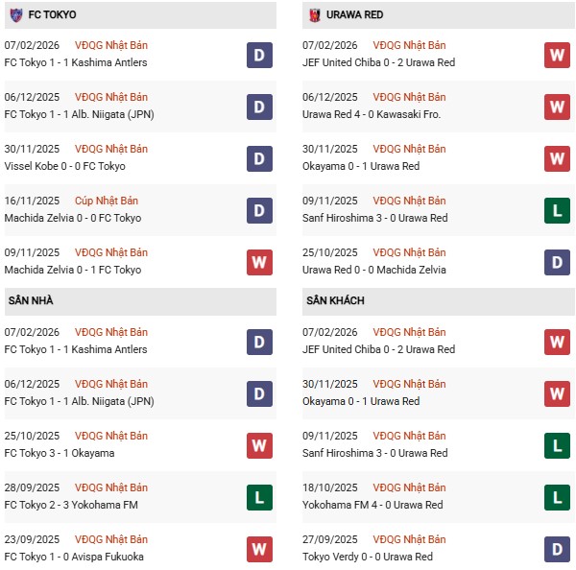
Task: Click the W badge for Urawa Red 4 - 0 Kawasaki
Action: 557,107
